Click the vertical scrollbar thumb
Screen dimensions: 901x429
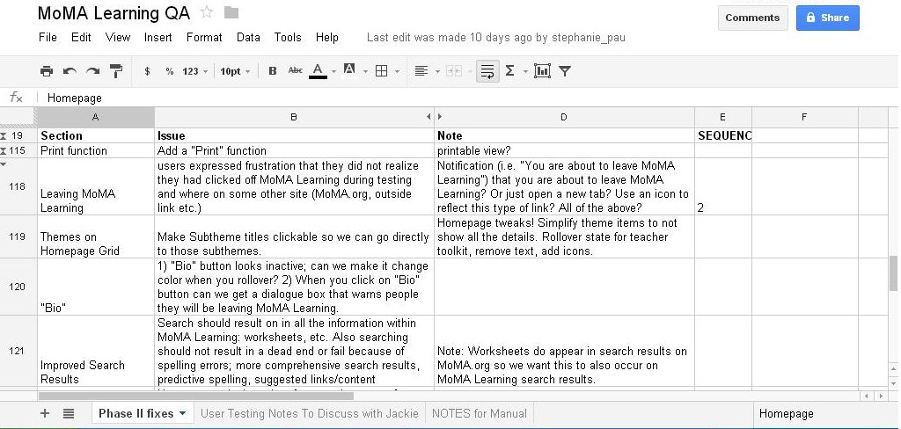(x=894, y=273)
